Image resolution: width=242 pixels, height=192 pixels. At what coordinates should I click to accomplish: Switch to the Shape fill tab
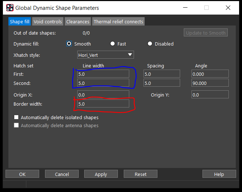coord(20,21)
